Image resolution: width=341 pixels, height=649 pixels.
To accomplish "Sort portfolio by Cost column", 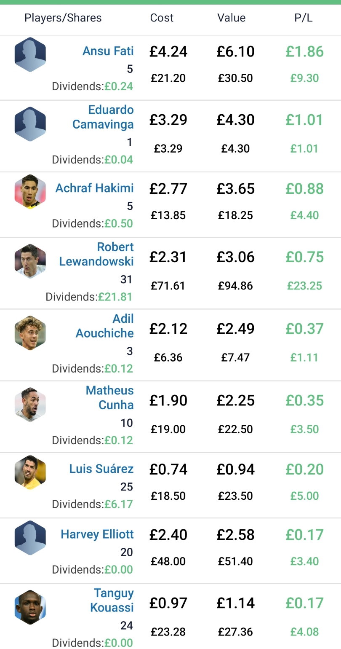I will (162, 18).
